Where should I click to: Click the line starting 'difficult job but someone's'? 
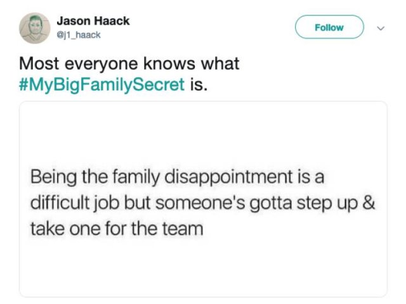pyautogui.click(x=203, y=204)
